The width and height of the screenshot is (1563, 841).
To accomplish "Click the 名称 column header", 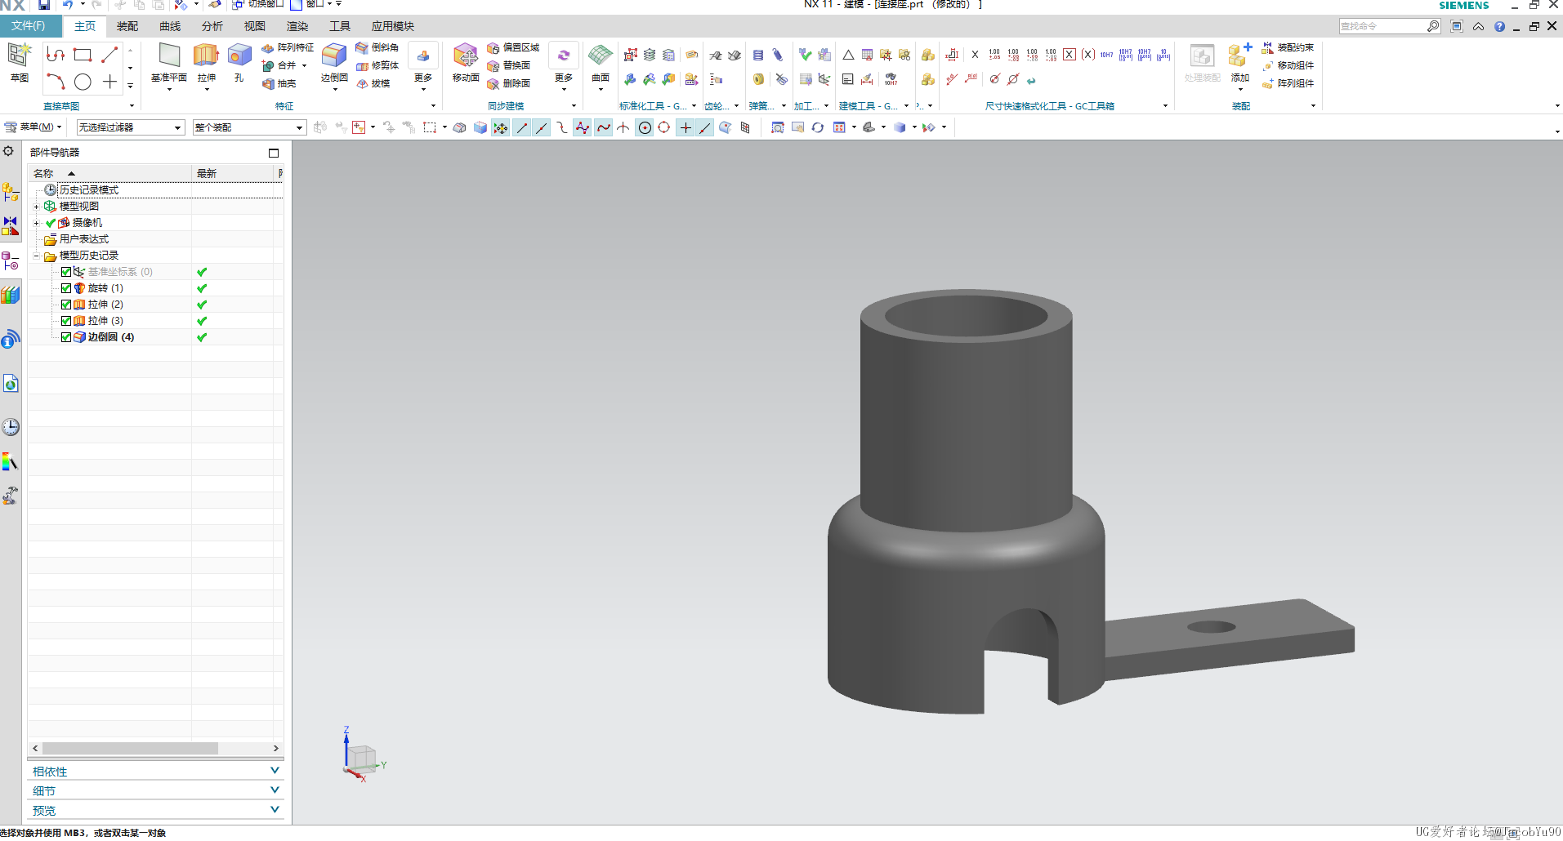I will [x=110, y=173].
